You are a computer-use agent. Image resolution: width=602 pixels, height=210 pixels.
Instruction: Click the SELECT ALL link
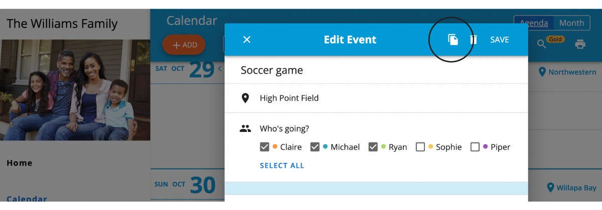[282, 165]
